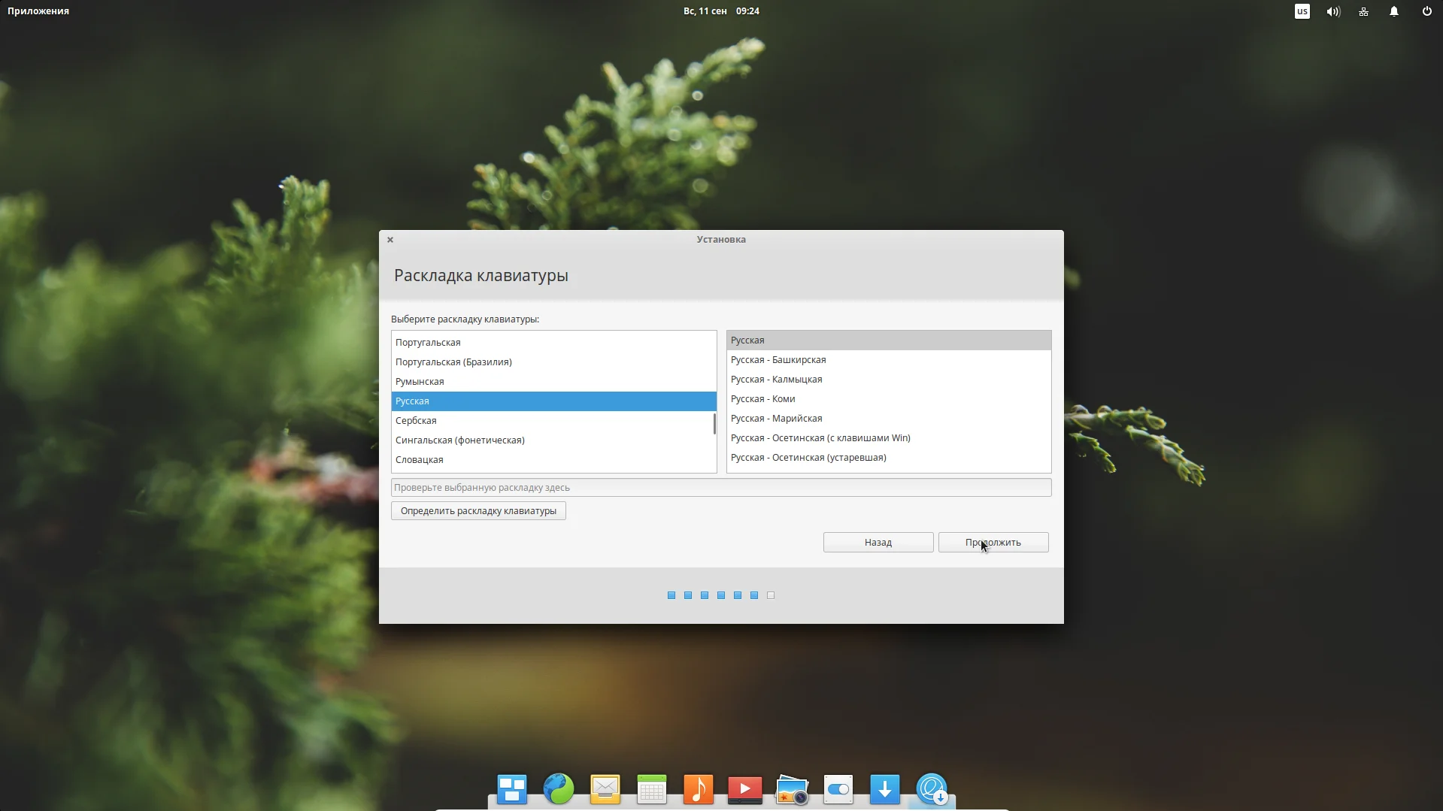Select Русская - Коми variant
The height and width of the screenshot is (811, 1443).
[x=889, y=399]
